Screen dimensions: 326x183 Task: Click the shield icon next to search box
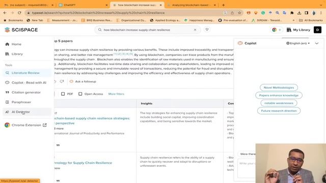click(207, 29)
